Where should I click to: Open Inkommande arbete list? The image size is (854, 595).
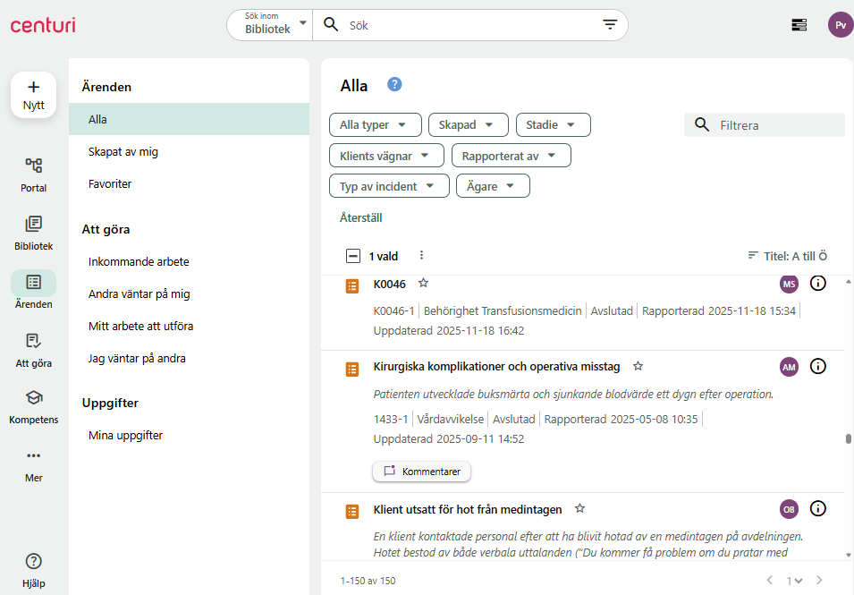(x=139, y=262)
